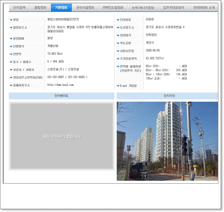224x212 pixels.
Task: Click the 도로명주소 field label
Action: (x=127, y=28)
